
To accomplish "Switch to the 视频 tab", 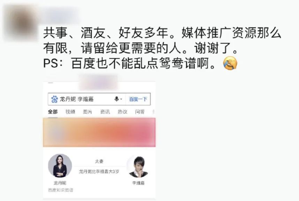I will (x=70, y=112).
